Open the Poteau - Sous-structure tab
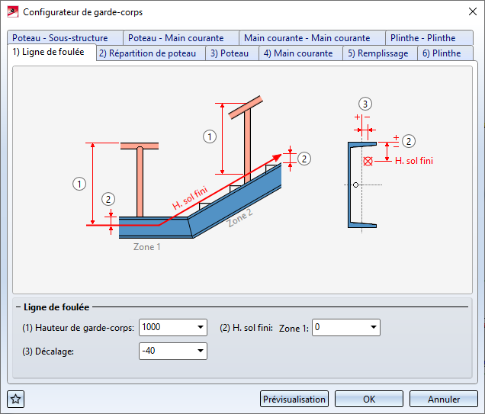This screenshot has width=485, height=414. (x=66, y=38)
